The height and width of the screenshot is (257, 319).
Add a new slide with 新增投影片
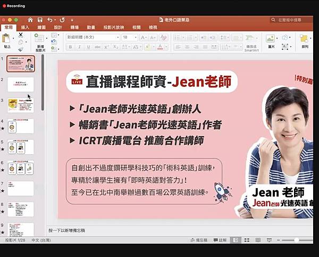40,42
